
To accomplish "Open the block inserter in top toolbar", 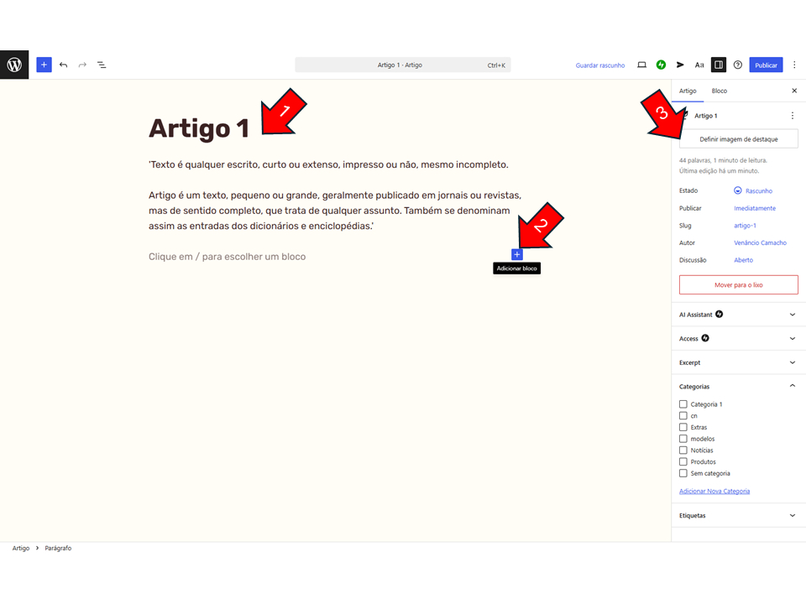I will (x=44, y=65).
